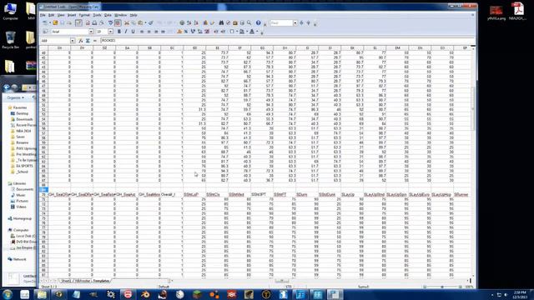Screen dimensions: 534x300
Task: Click the Sort Ascending icon
Action: (x=189, y=22)
